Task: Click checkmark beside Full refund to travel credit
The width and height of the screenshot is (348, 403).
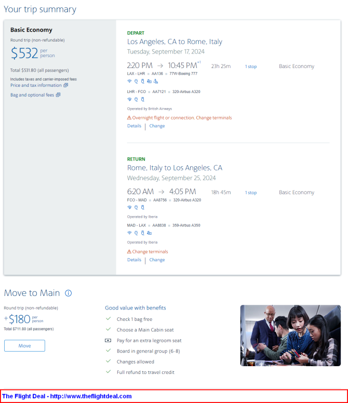Action: tap(108, 372)
